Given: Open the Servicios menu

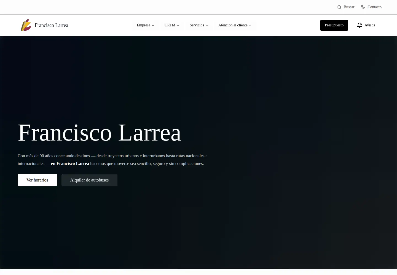Looking at the screenshot, I should coord(199,25).
